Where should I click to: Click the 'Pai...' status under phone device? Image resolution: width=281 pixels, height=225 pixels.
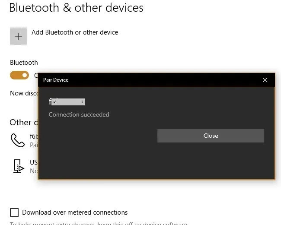coord(34,145)
